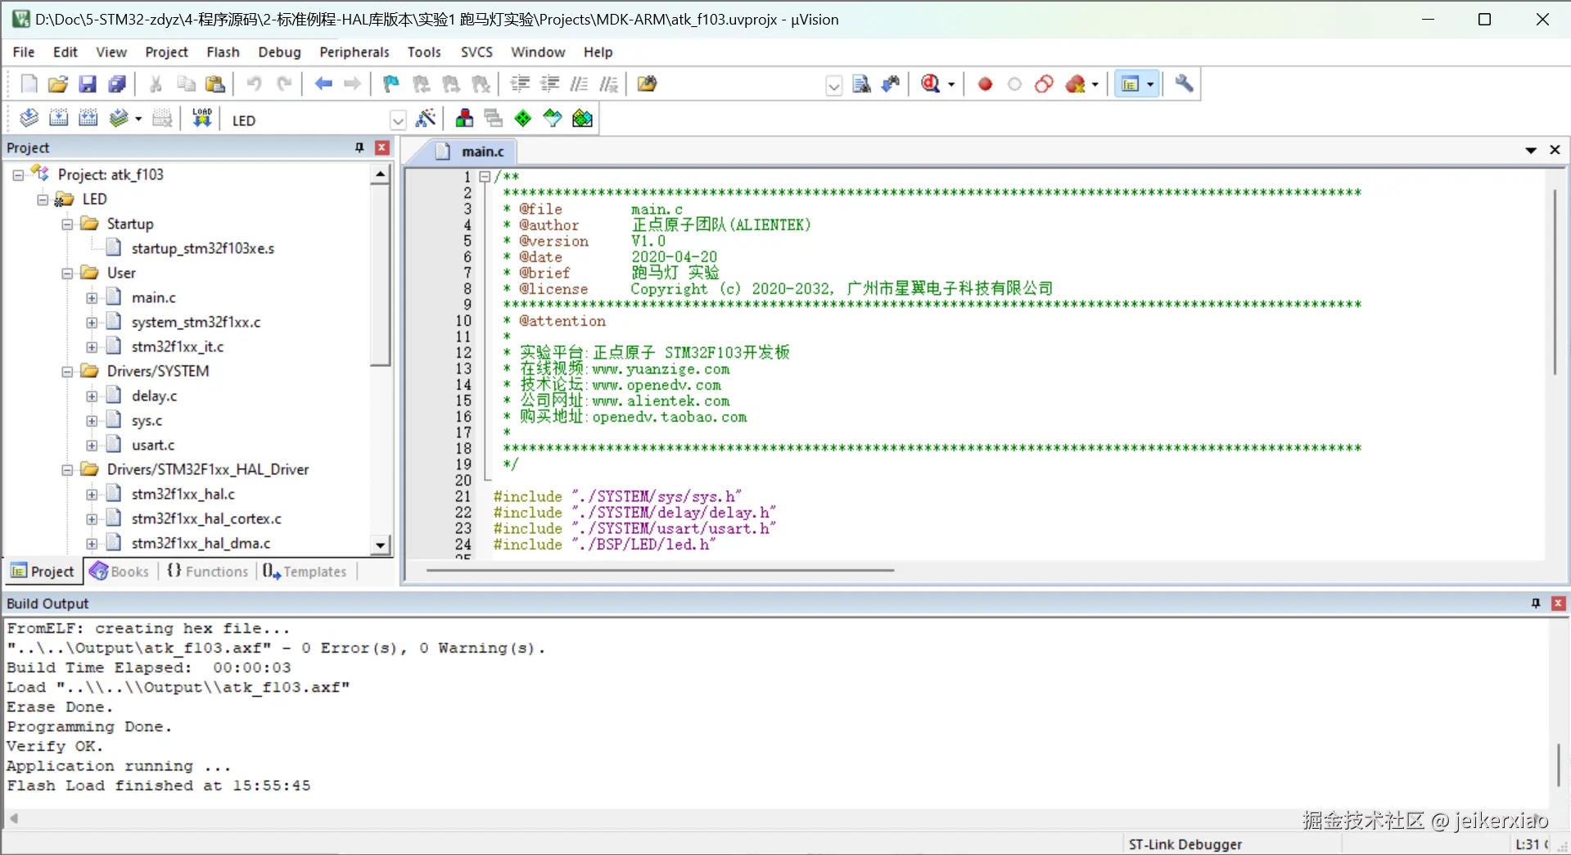Open the window layout dropdown arrow
This screenshot has height=855, width=1571.
coord(1150,84)
